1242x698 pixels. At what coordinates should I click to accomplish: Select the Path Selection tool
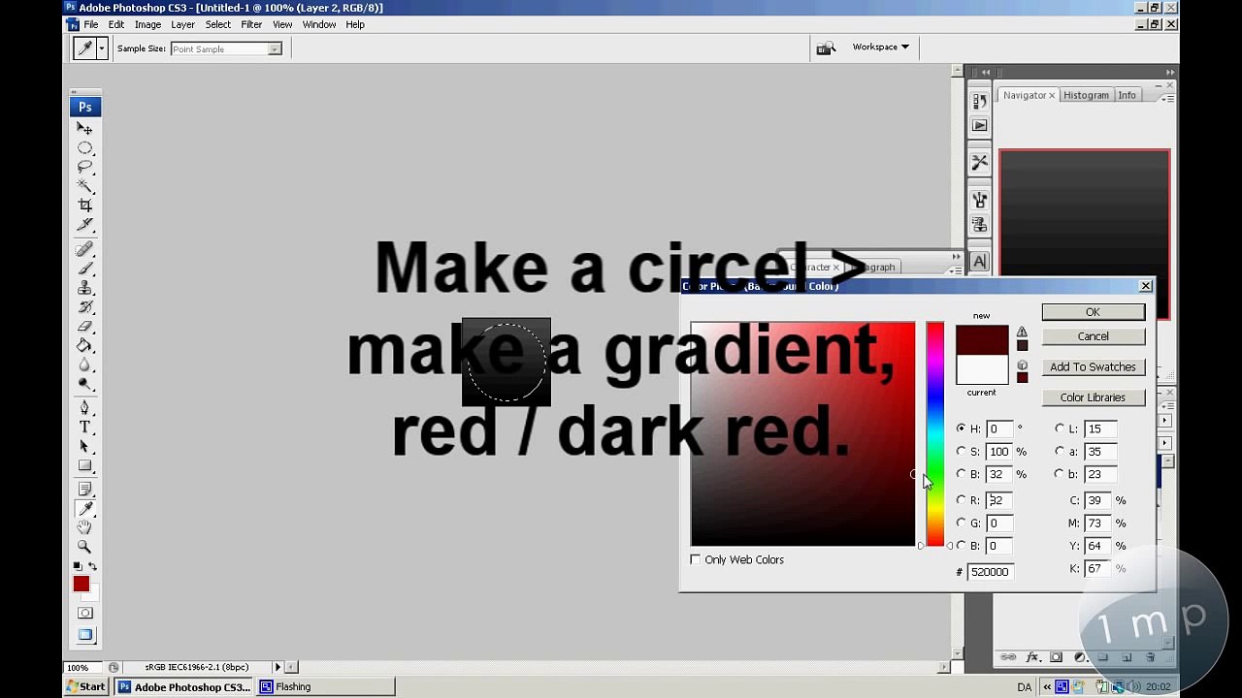pyautogui.click(x=85, y=447)
